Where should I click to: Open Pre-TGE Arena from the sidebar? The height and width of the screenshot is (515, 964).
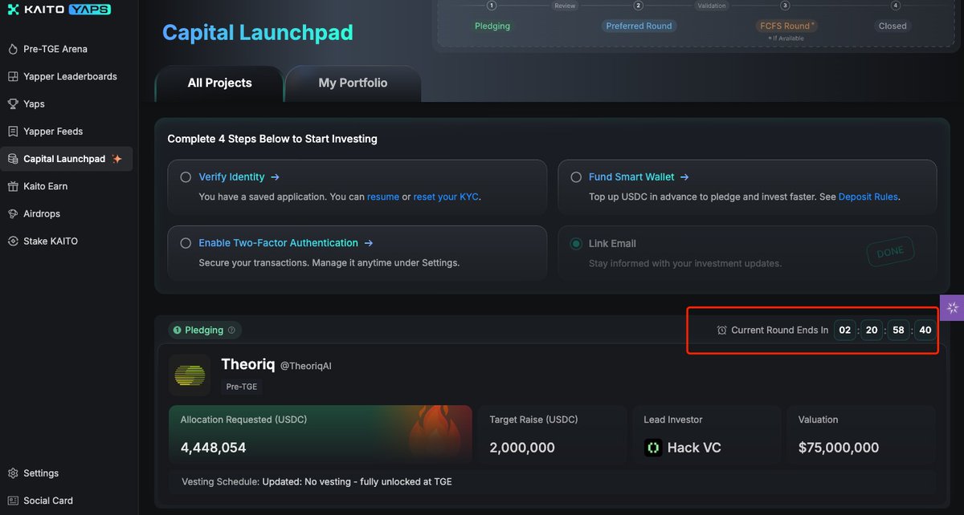(x=55, y=49)
